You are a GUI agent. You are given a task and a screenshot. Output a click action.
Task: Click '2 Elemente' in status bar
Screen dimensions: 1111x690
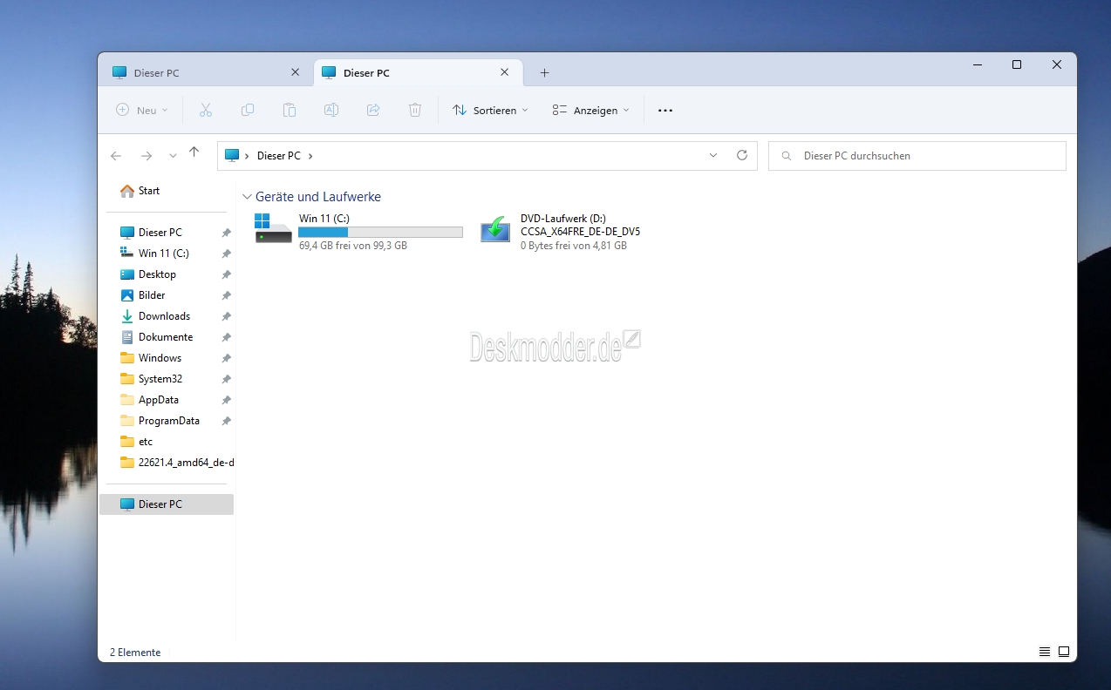[x=135, y=653]
